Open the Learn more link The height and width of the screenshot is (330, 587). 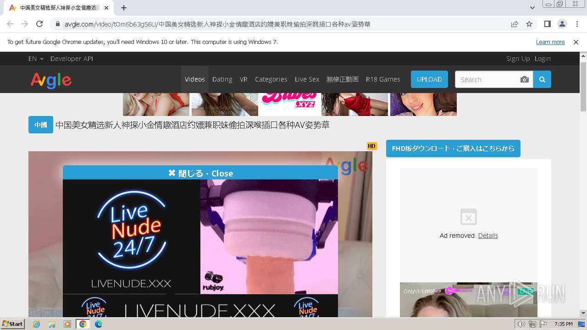(x=550, y=42)
